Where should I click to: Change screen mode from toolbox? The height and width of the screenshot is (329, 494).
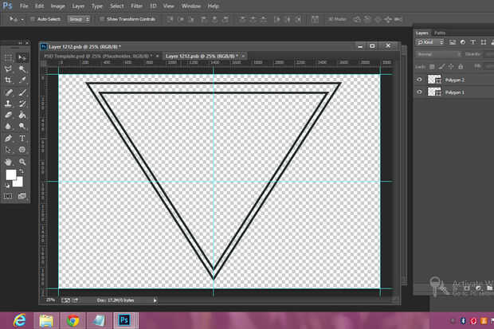[22, 196]
